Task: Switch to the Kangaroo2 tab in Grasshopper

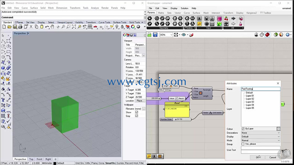Action: click(x=251, y=13)
